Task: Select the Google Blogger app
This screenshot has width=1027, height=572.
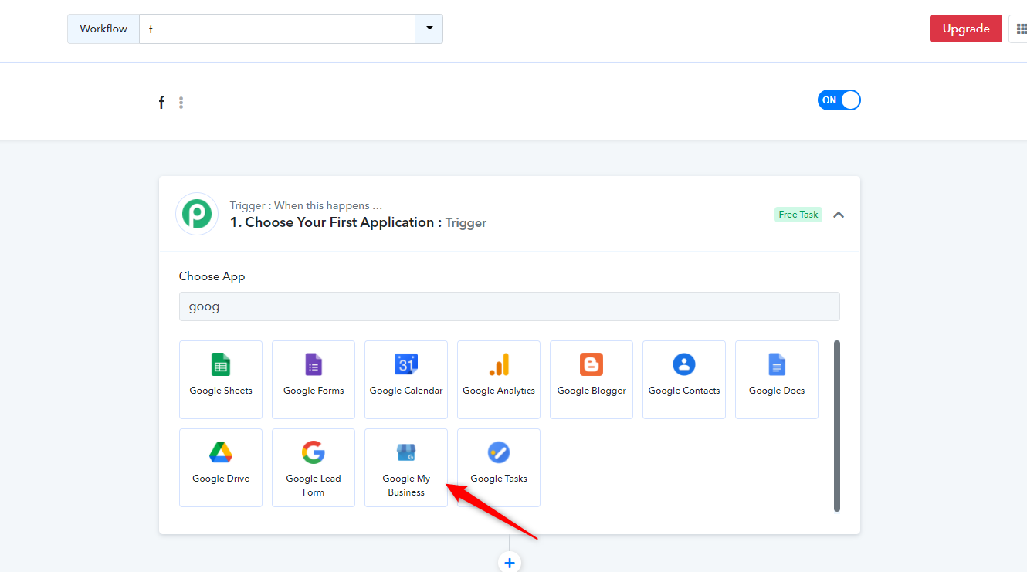Action: (x=591, y=380)
